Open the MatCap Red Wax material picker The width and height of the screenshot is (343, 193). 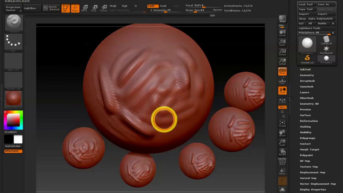[13, 100]
